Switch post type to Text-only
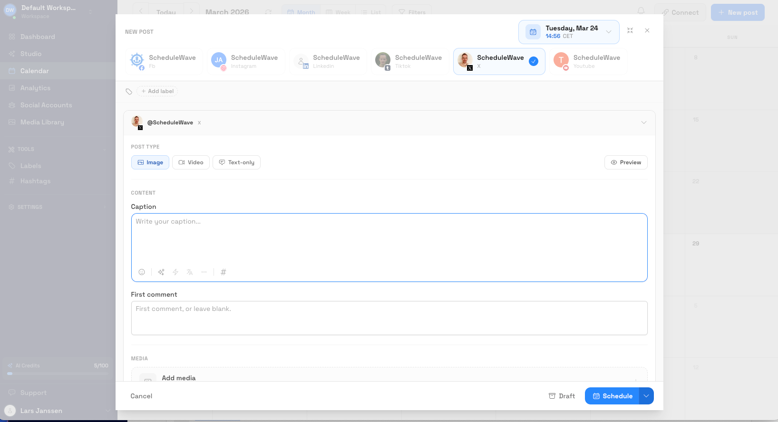 [x=236, y=162]
